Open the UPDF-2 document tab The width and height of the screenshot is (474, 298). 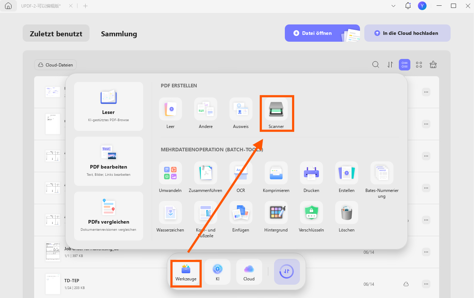pyautogui.click(x=41, y=6)
